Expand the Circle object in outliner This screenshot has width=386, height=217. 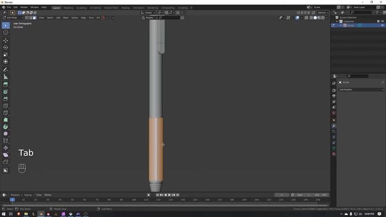(x=341, y=25)
